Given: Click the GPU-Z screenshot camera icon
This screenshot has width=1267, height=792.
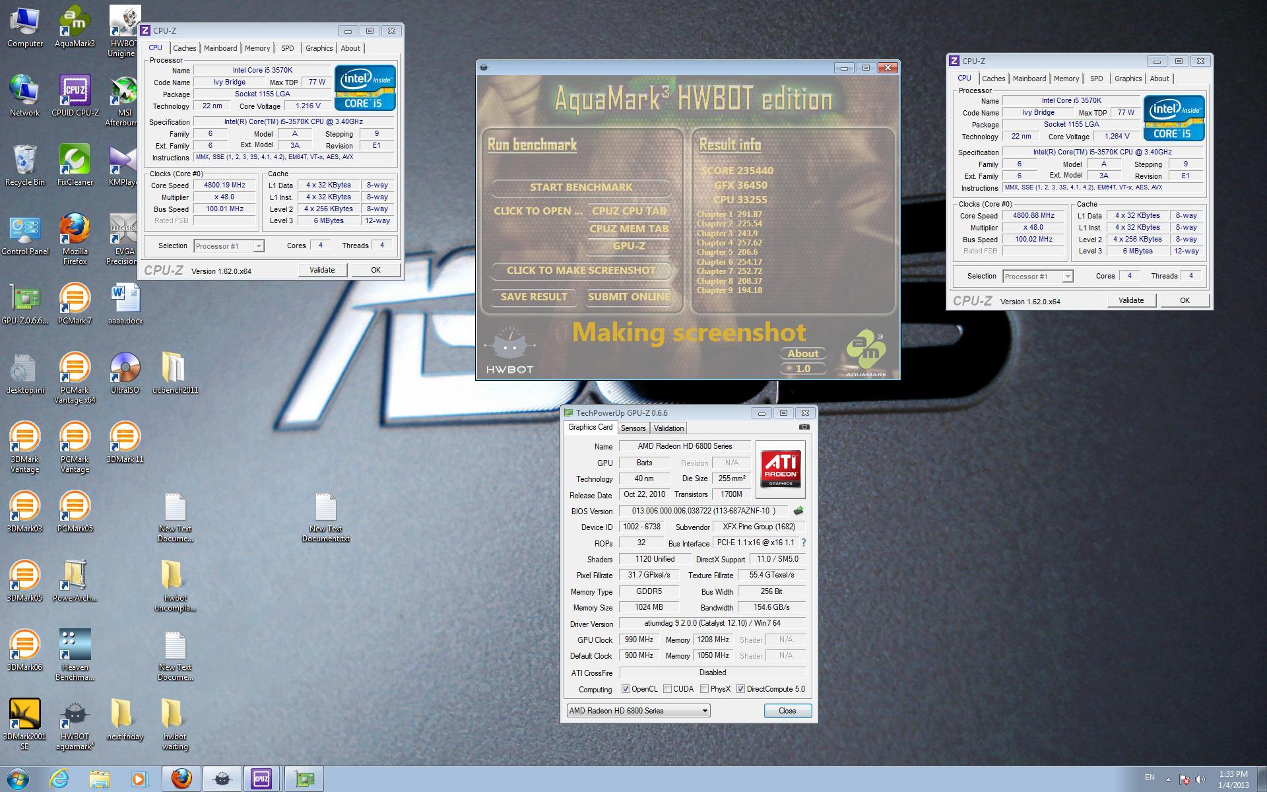Looking at the screenshot, I should (804, 427).
